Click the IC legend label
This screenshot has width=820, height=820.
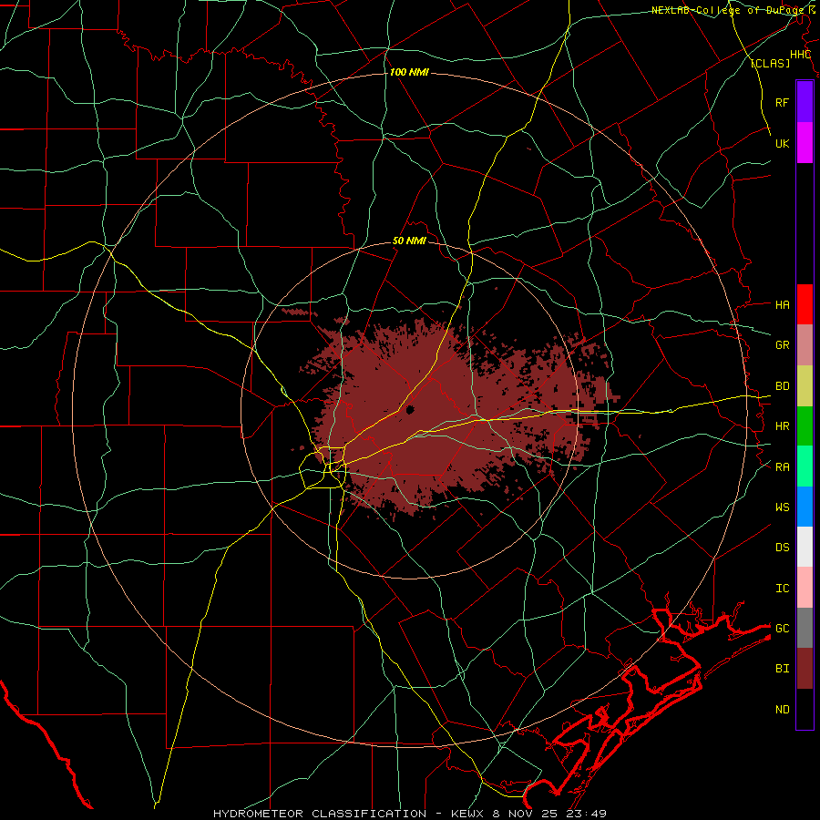(782, 589)
